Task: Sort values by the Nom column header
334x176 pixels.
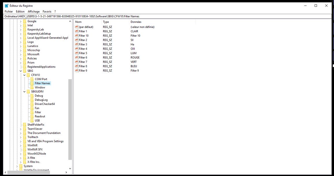Action: (87, 22)
